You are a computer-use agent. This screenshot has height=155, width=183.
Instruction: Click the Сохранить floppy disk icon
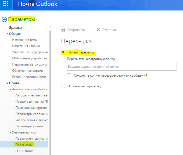[x=63, y=30]
